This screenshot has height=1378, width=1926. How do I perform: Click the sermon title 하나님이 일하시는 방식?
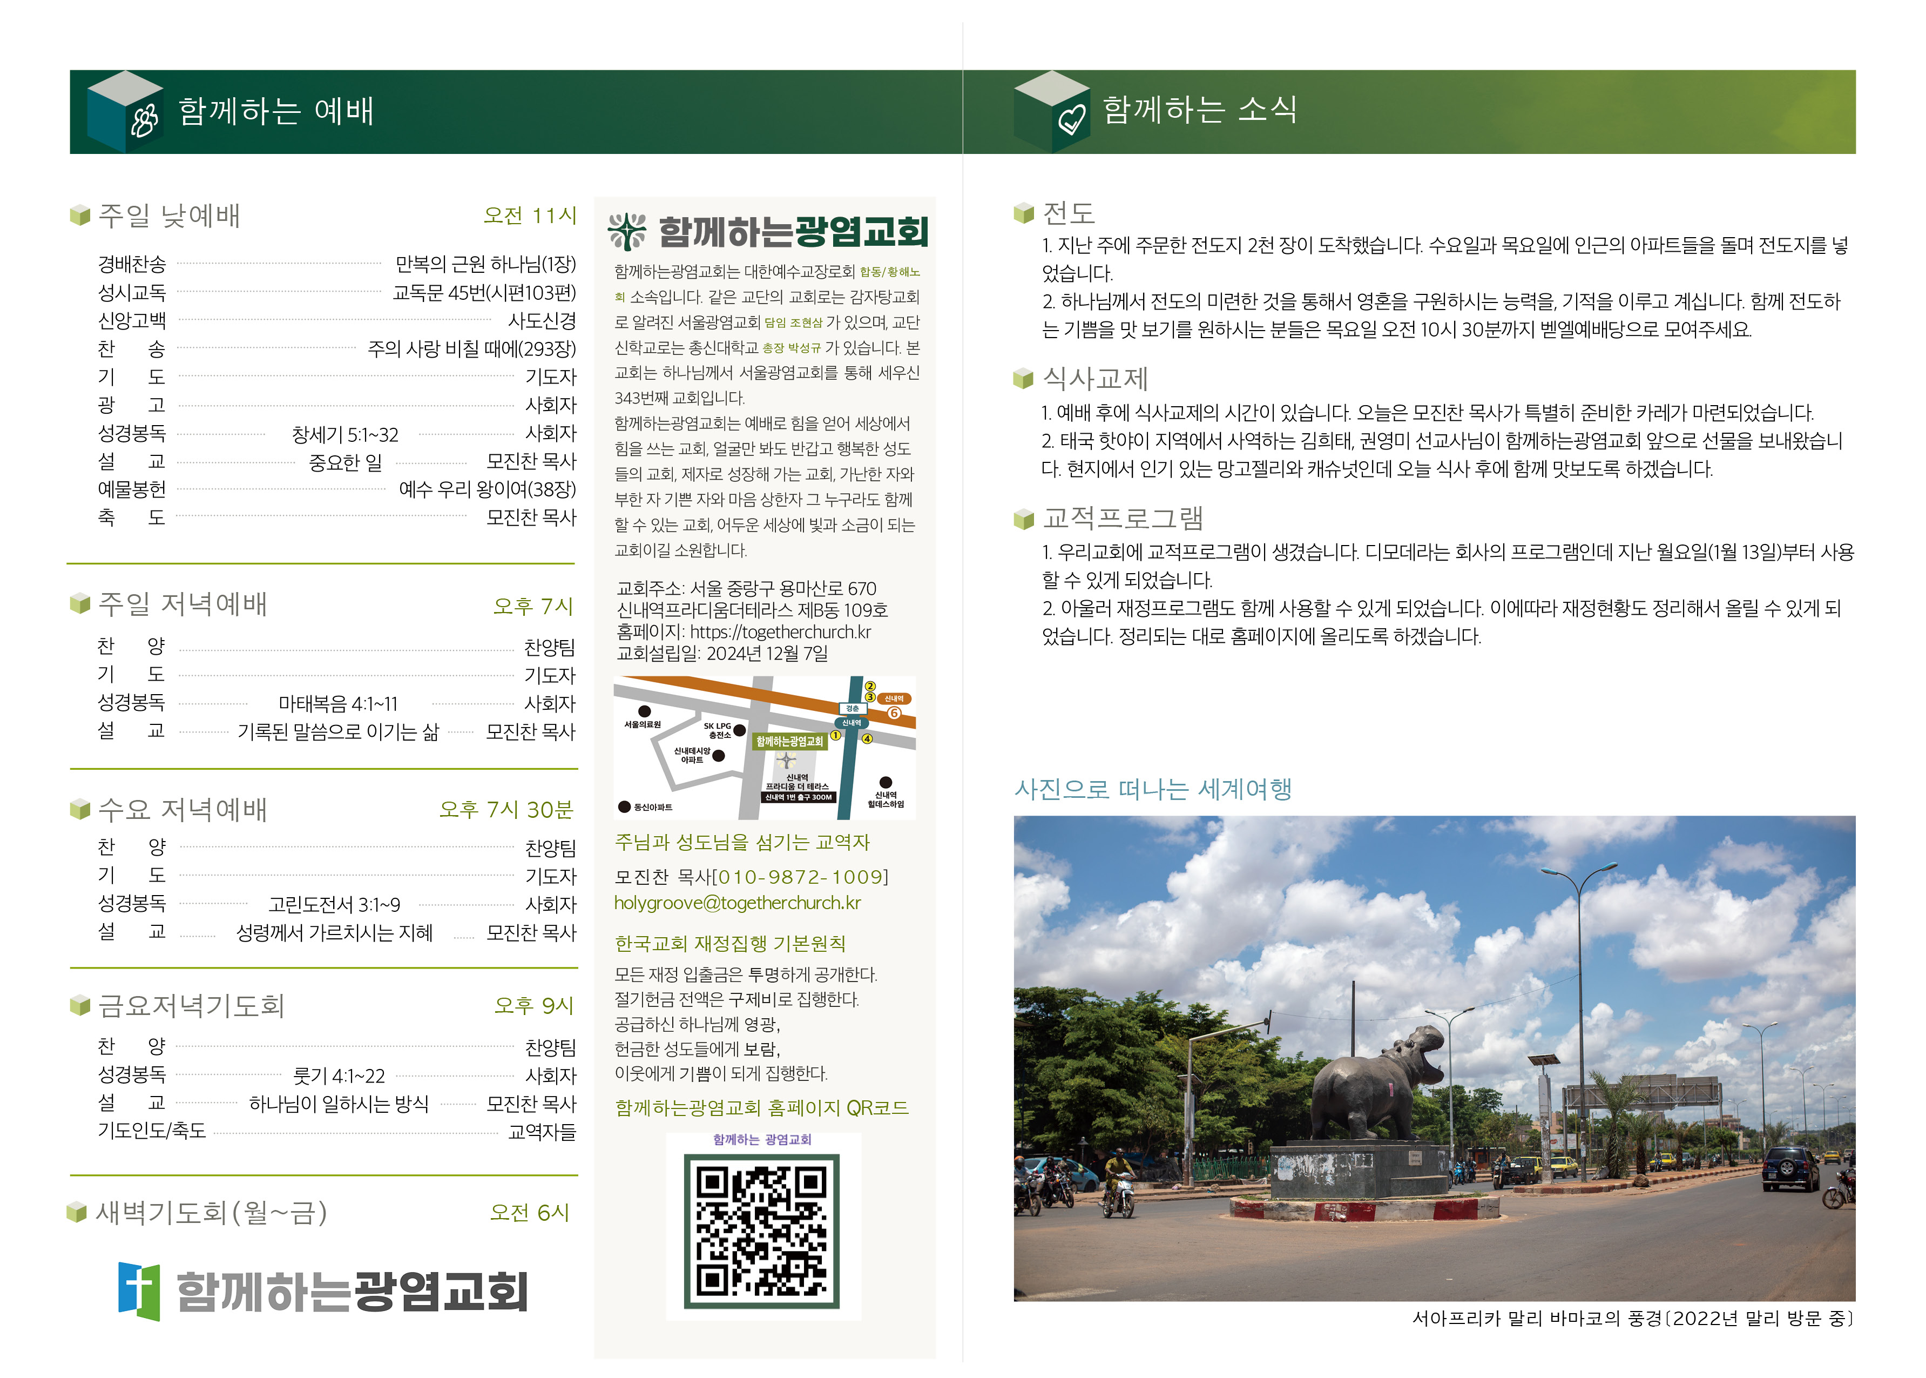tap(339, 1103)
